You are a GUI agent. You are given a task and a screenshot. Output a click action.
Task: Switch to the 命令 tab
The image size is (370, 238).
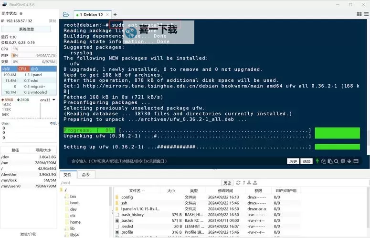click(85, 175)
